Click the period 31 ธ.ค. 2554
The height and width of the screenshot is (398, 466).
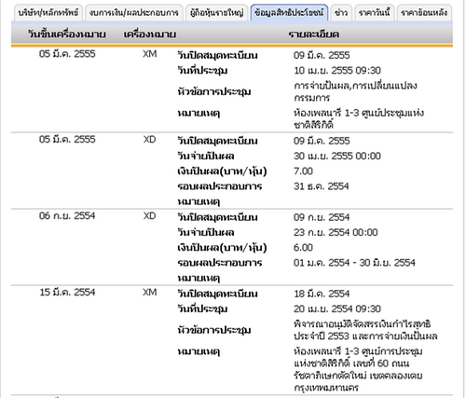pyautogui.click(x=322, y=186)
